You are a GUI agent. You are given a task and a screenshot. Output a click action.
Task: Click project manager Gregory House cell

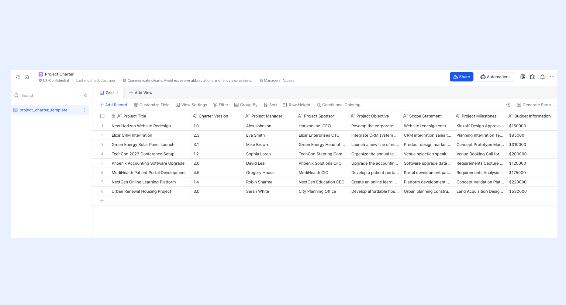[270, 173]
